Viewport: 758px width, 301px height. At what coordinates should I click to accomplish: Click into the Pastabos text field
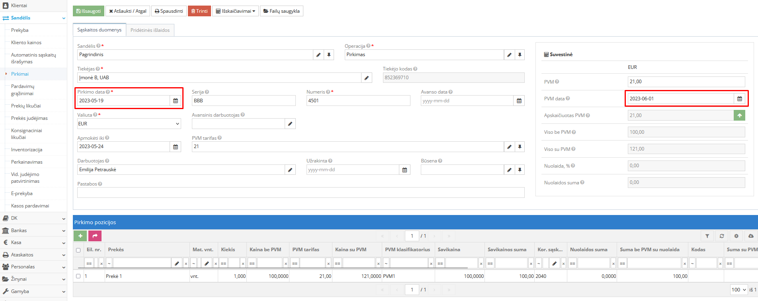point(301,193)
